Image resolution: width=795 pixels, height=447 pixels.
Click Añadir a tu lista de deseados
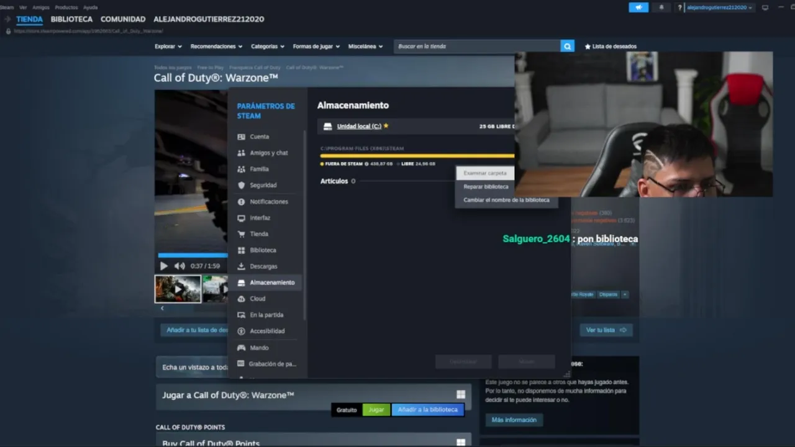tap(194, 330)
